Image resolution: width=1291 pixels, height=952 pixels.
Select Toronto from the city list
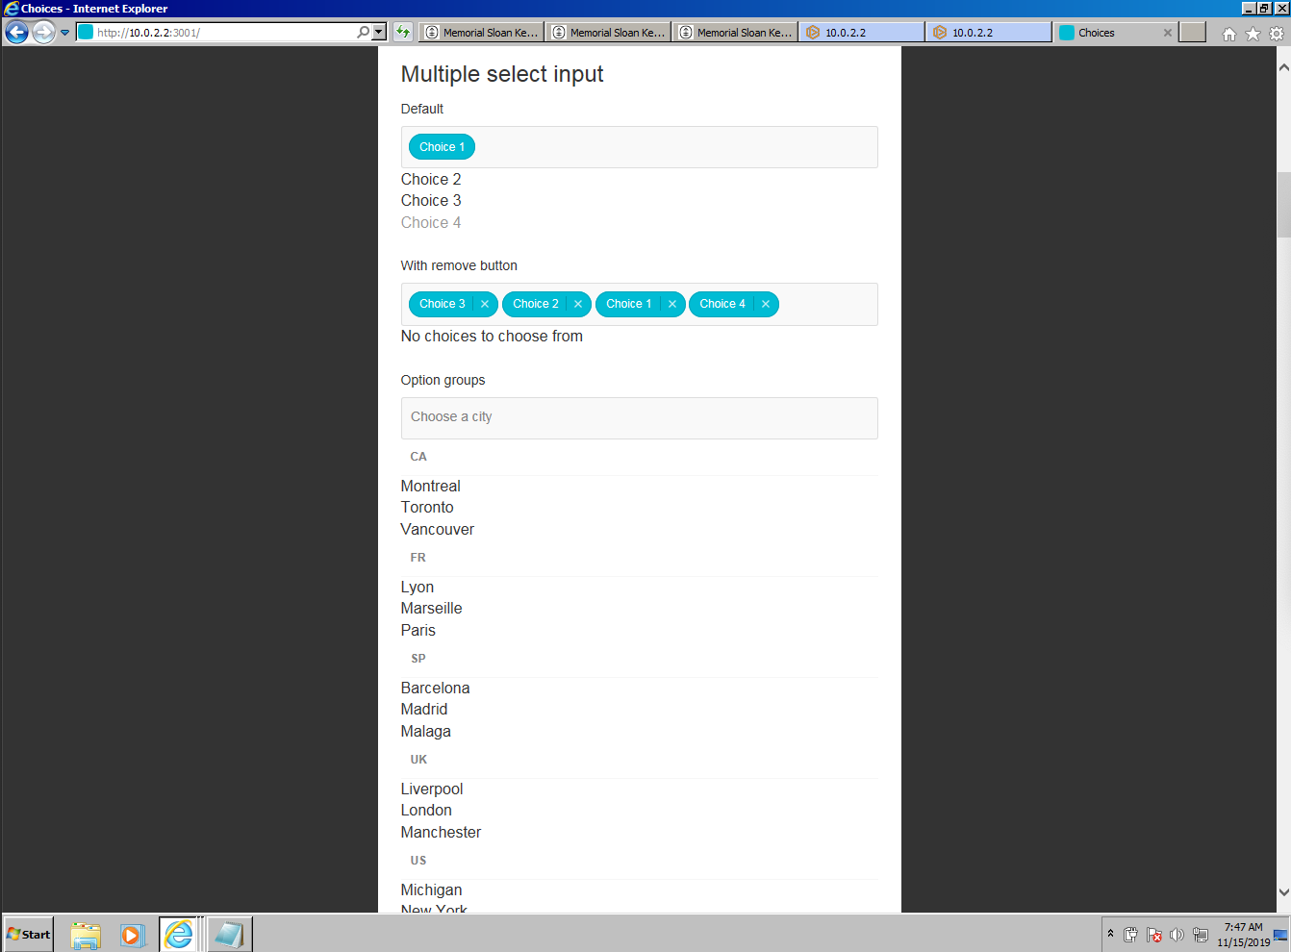pos(639,507)
